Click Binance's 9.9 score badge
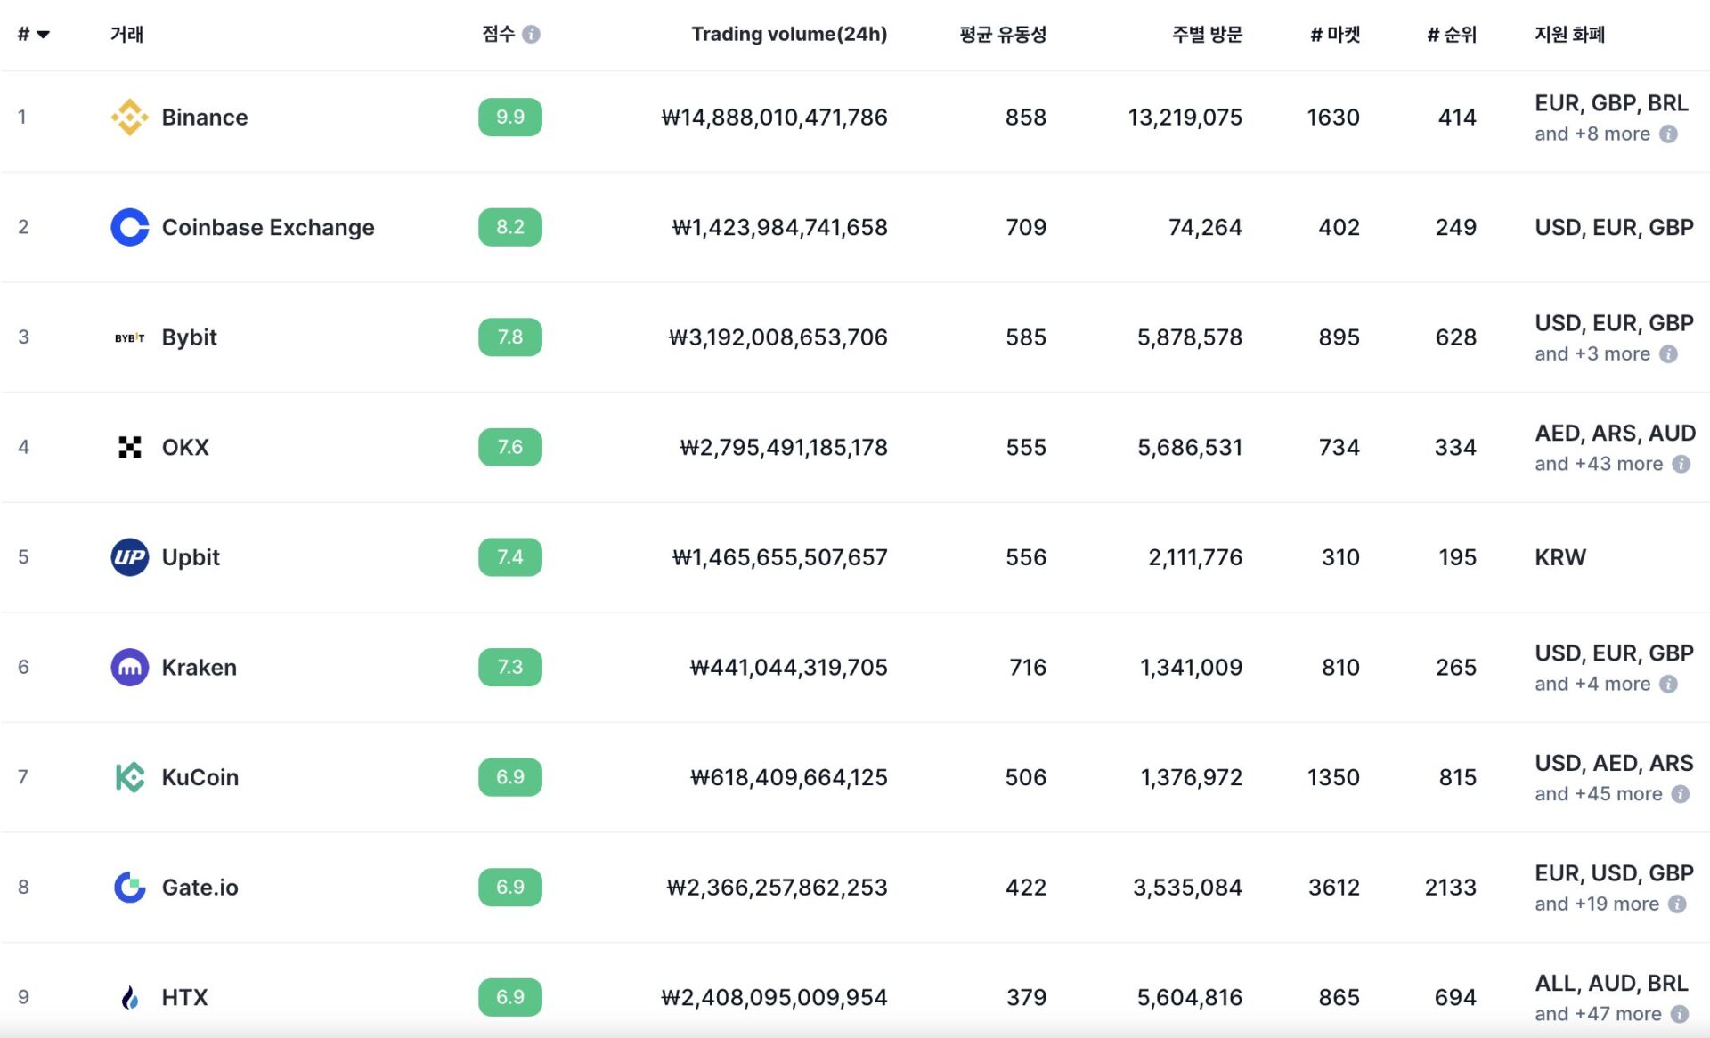 coord(510,117)
